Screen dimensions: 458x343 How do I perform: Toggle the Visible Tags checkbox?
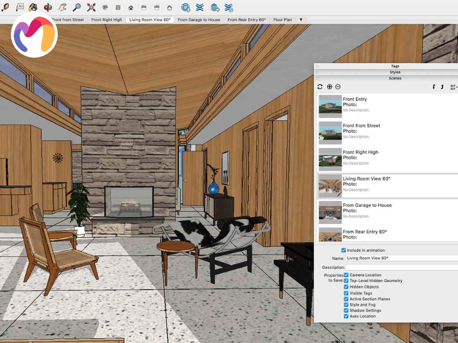coord(346,293)
